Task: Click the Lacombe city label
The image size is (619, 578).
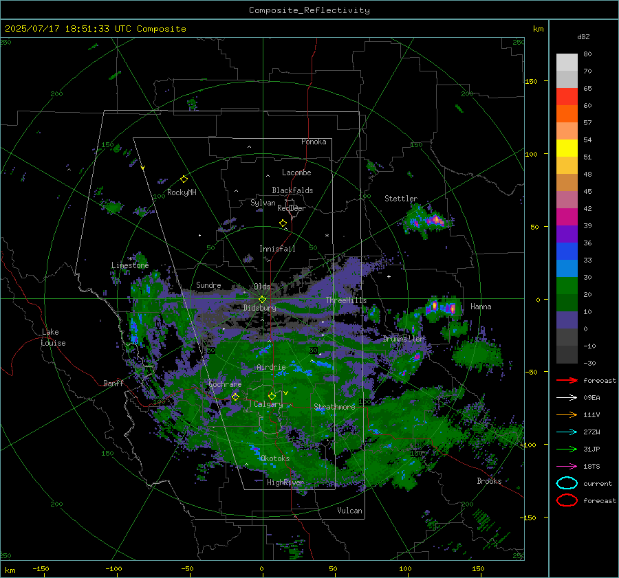Action: [x=296, y=173]
